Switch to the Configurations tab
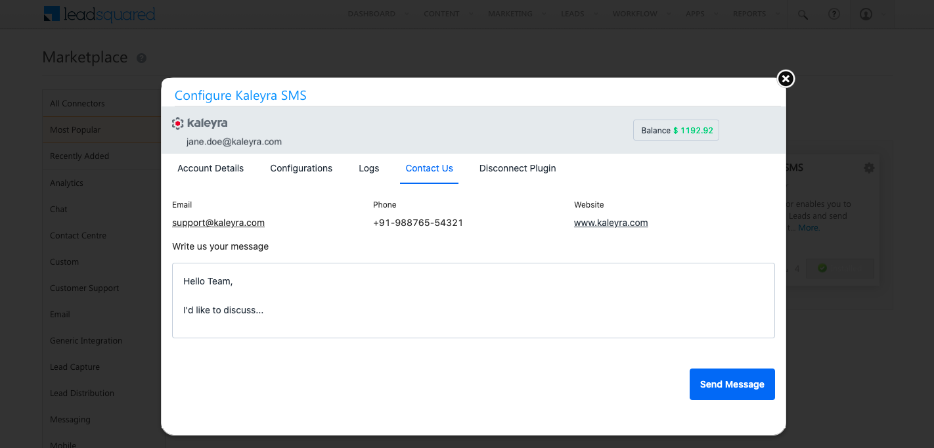 tap(301, 168)
